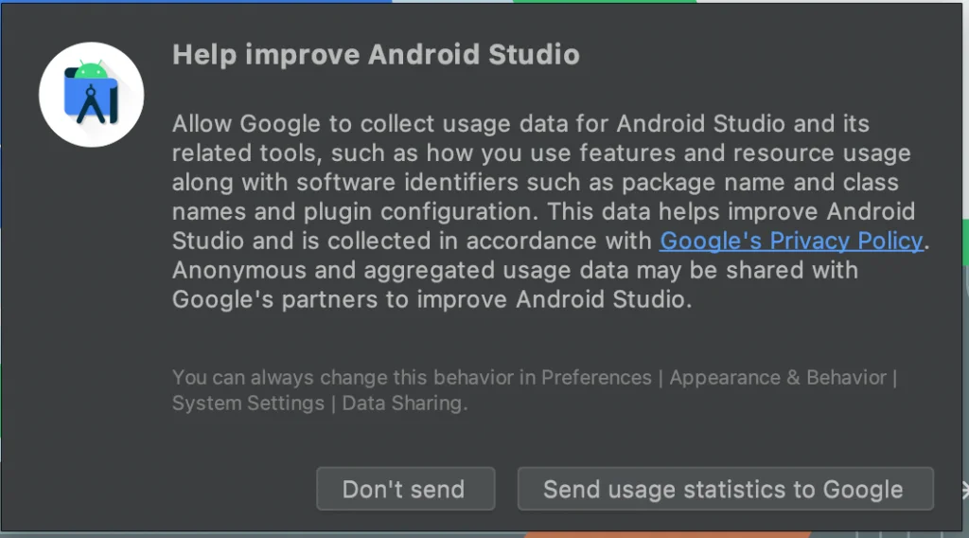Screen dimensions: 969x538
Task: Click the 'along with software identifiers' line
Action: [536, 182]
